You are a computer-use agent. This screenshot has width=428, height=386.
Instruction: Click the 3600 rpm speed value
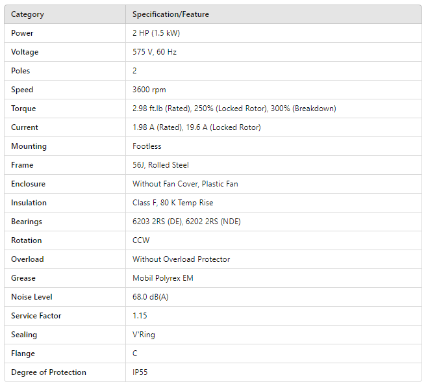(149, 90)
